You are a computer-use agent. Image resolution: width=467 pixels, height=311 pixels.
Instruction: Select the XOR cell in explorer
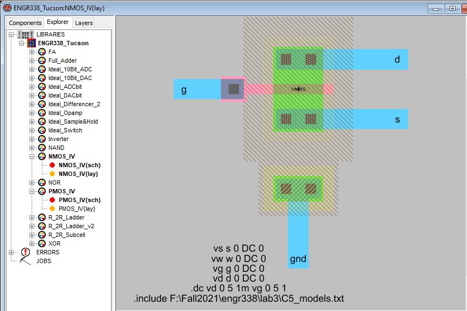54,243
